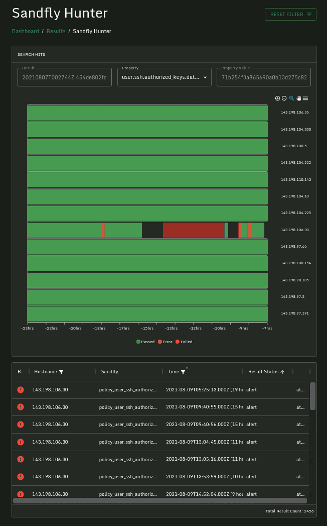Click the small error segment near -18hrs

tap(103, 230)
